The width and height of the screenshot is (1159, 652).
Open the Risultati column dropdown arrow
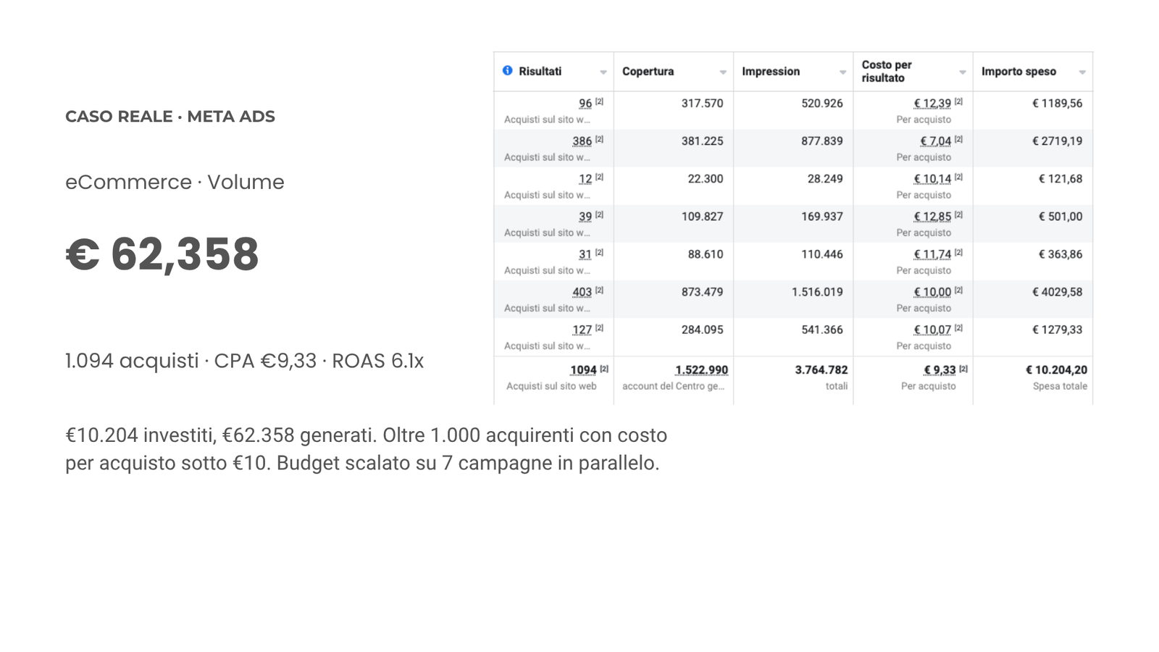click(603, 72)
